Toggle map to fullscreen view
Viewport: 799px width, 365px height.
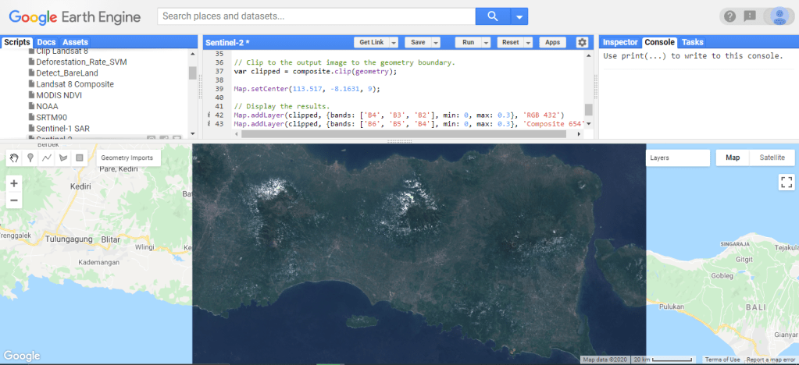coord(786,182)
